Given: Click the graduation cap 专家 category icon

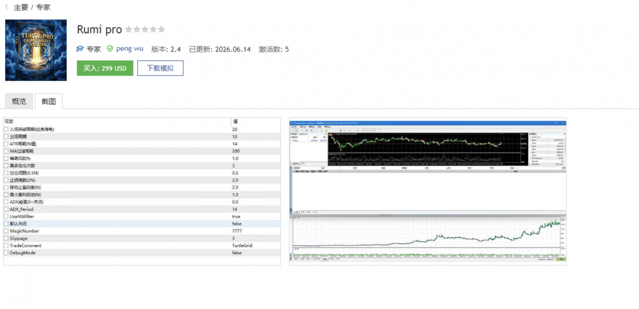Looking at the screenshot, I should pos(80,49).
